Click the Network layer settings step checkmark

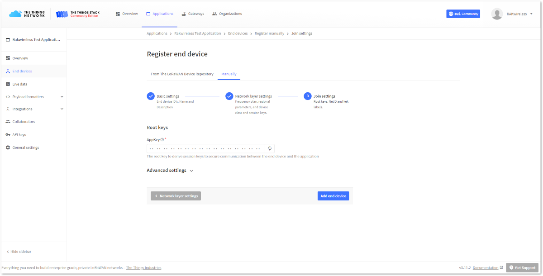(229, 96)
